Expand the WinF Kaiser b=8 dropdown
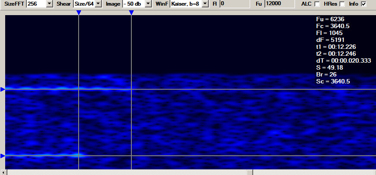The image size is (376, 175). pos(205,3)
